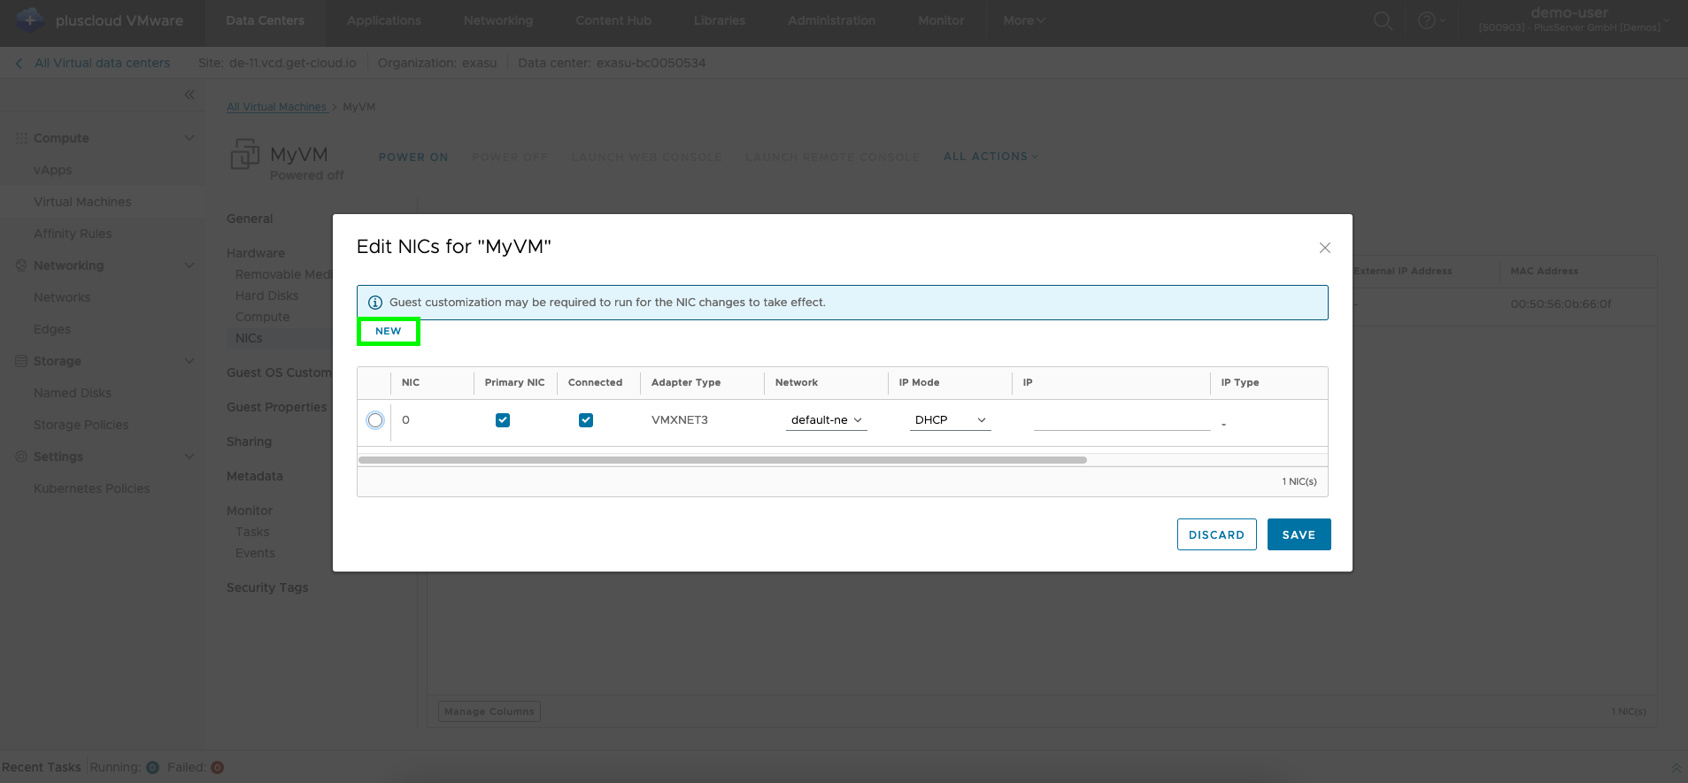Click the dialog horizontal scrollbar
The image size is (1688, 783).
pos(722,460)
